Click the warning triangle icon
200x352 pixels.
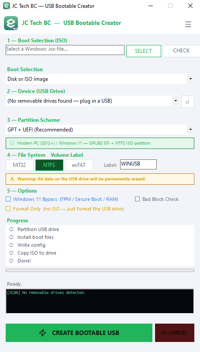coord(12,179)
